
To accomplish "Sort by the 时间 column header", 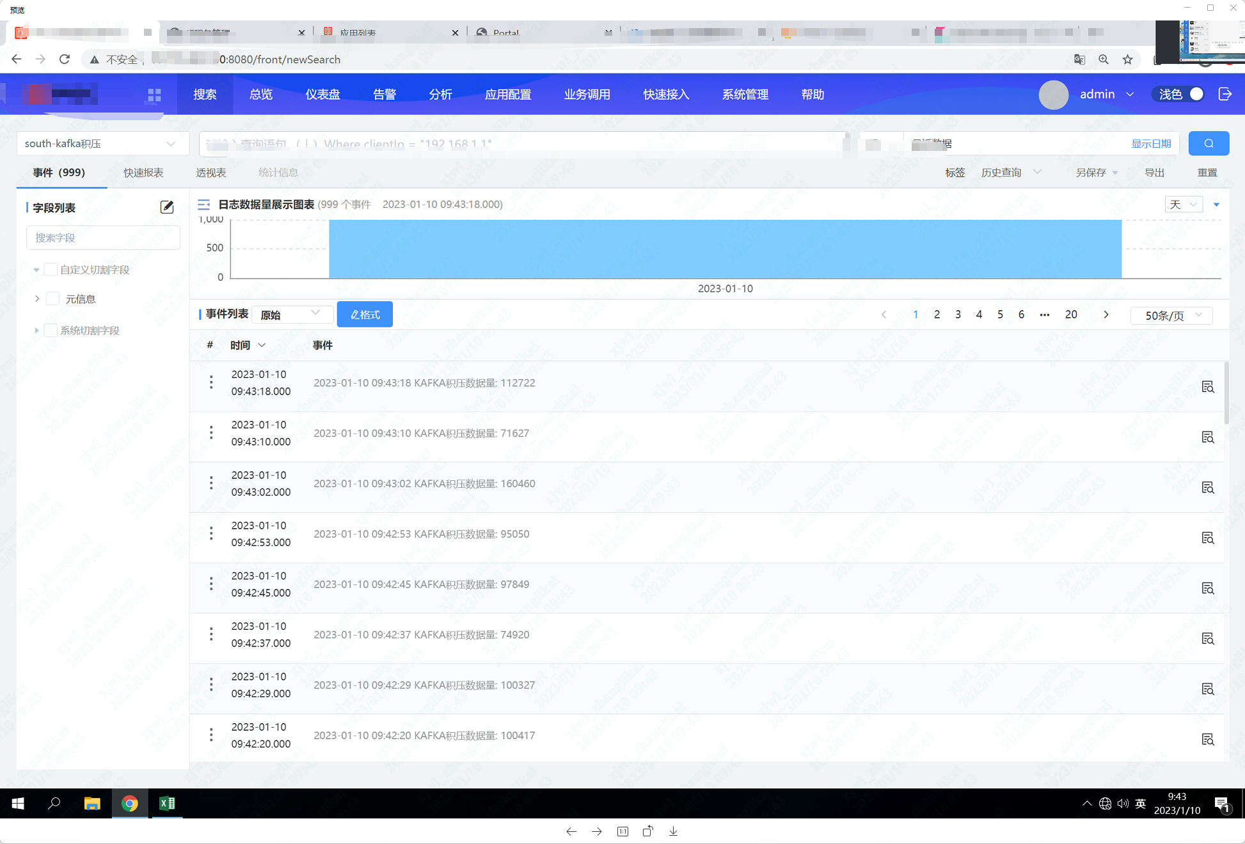I will point(248,345).
